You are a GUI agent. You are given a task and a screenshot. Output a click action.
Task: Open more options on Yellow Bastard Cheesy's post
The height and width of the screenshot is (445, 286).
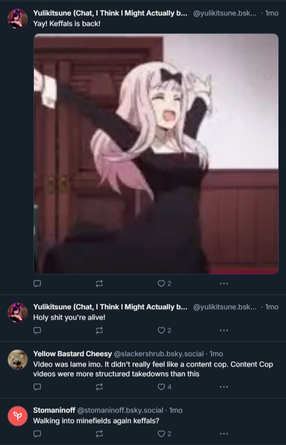pos(224,387)
